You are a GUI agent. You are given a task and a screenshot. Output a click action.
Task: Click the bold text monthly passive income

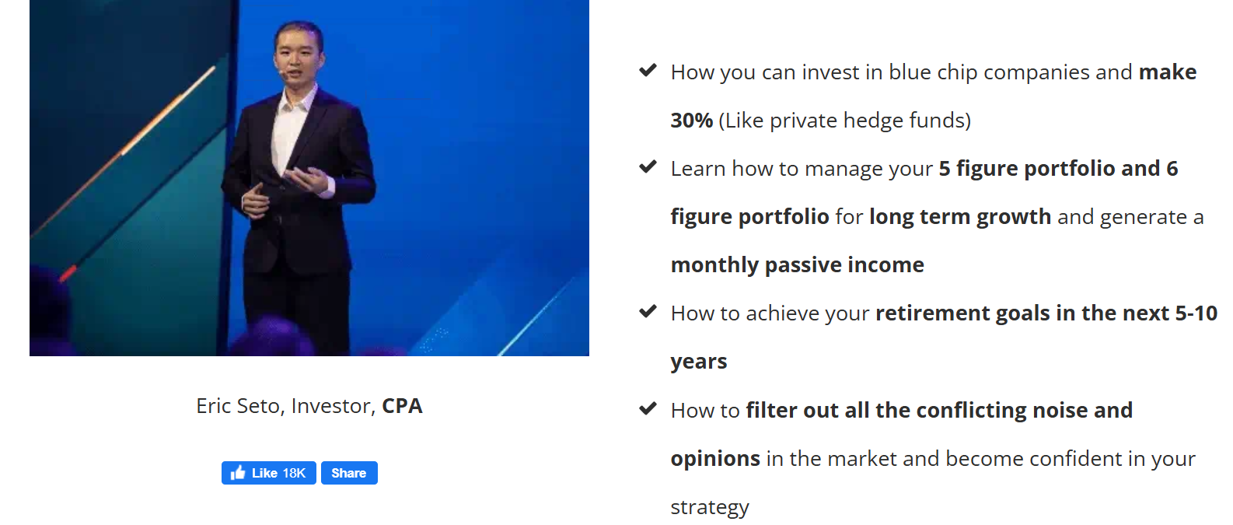coord(797,264)
